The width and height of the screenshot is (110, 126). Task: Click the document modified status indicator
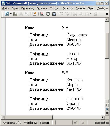point(83,122)
